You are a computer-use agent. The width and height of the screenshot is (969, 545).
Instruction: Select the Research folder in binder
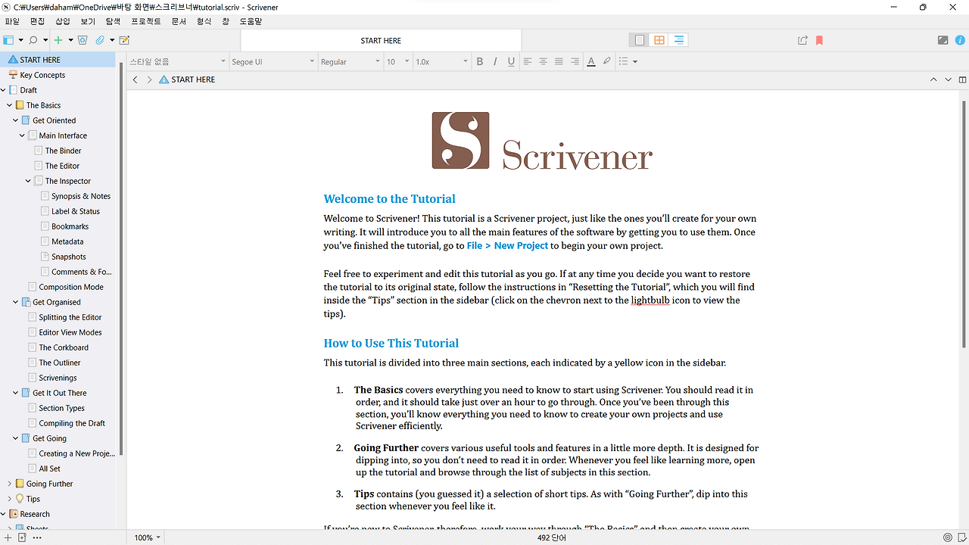pos(35,514)
